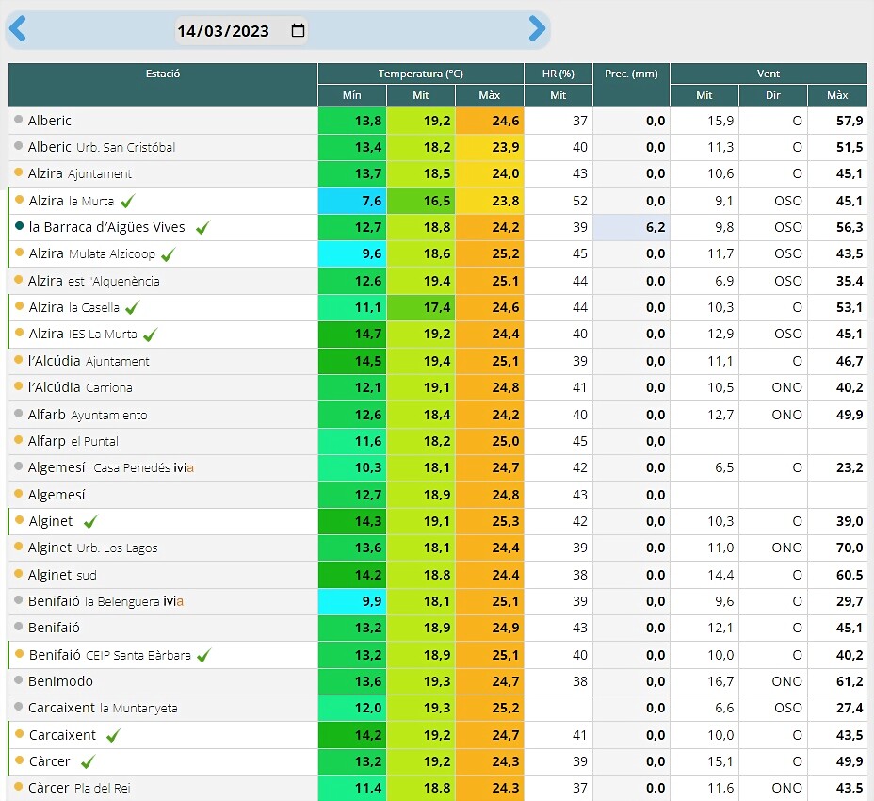Sort by temperature Màx column header
The image size is (874, 801).
[x=490, y=95]
